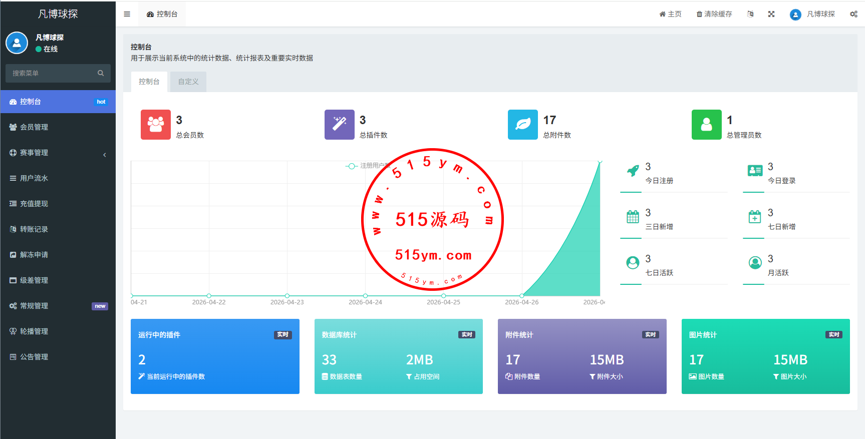Viewport: 865px width, 439px height.
Task: Click the 2026-04-26 data point on chart
Action: click(x=522, y=296)
